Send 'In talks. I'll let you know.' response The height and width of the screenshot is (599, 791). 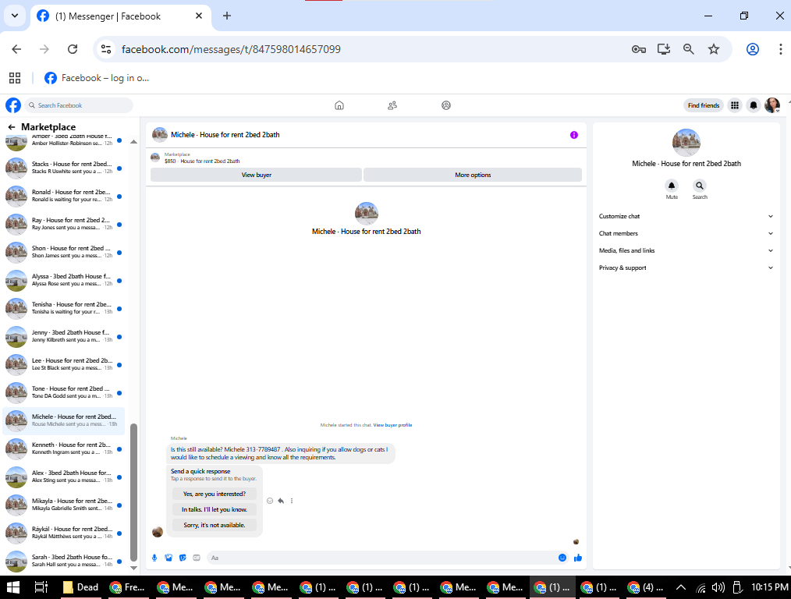(x=215, y=510)
